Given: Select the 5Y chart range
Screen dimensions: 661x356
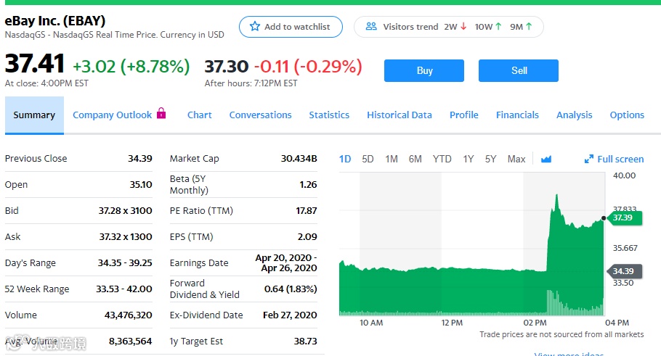Looking at the screenshot, I should pos(490,159).
